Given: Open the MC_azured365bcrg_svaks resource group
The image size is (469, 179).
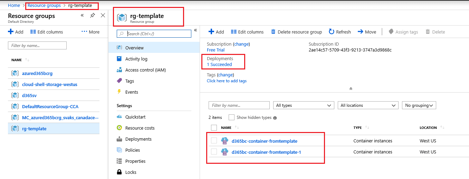Looking at the screenshot, I should [x=60, y=117].
